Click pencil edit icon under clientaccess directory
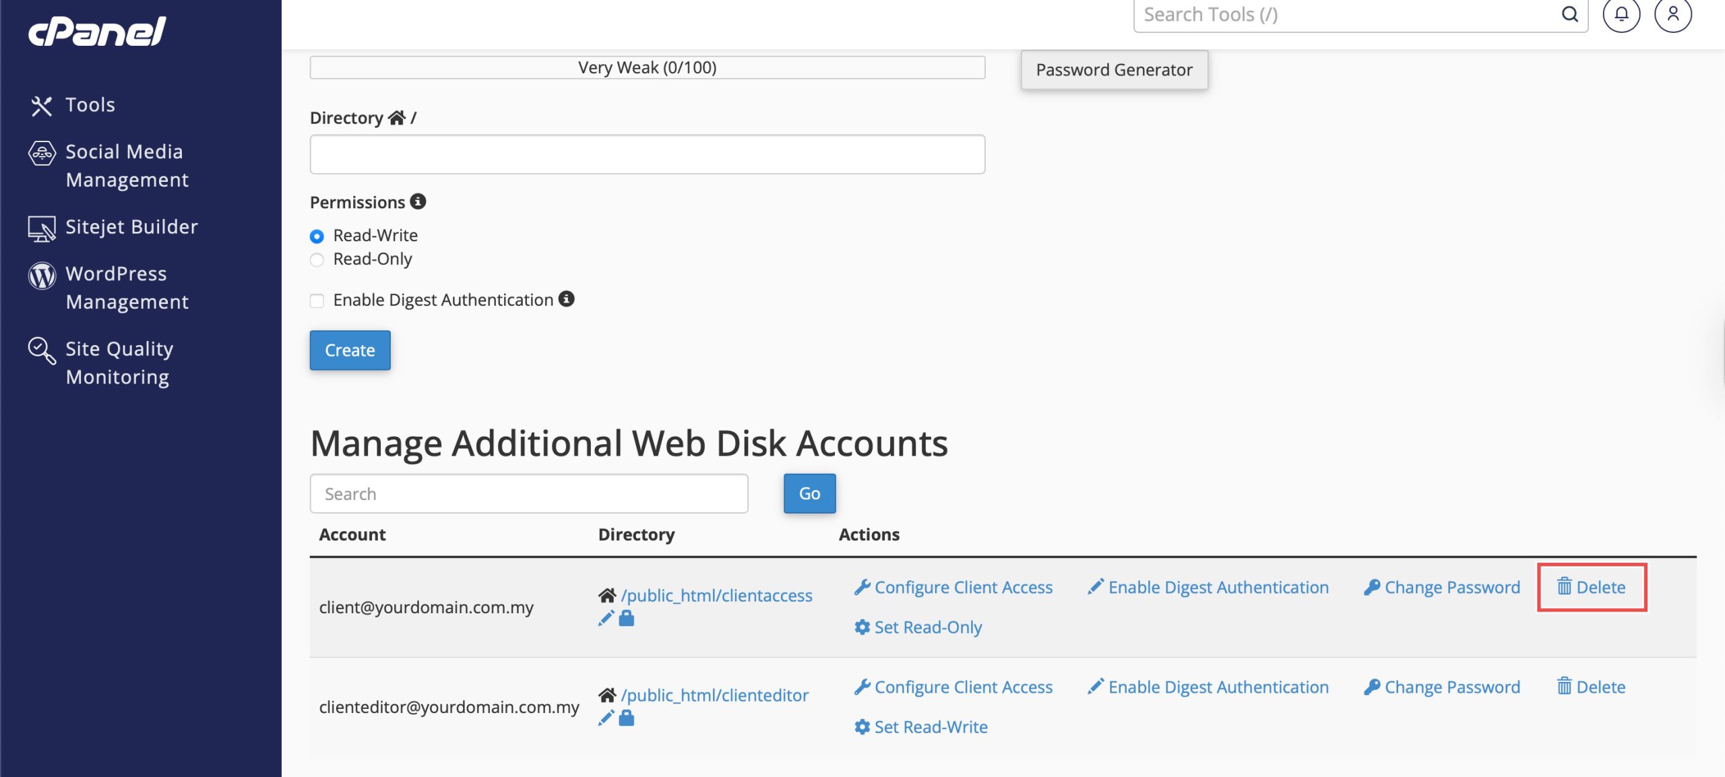The image size is (1725, 777). tap(606, 619)
